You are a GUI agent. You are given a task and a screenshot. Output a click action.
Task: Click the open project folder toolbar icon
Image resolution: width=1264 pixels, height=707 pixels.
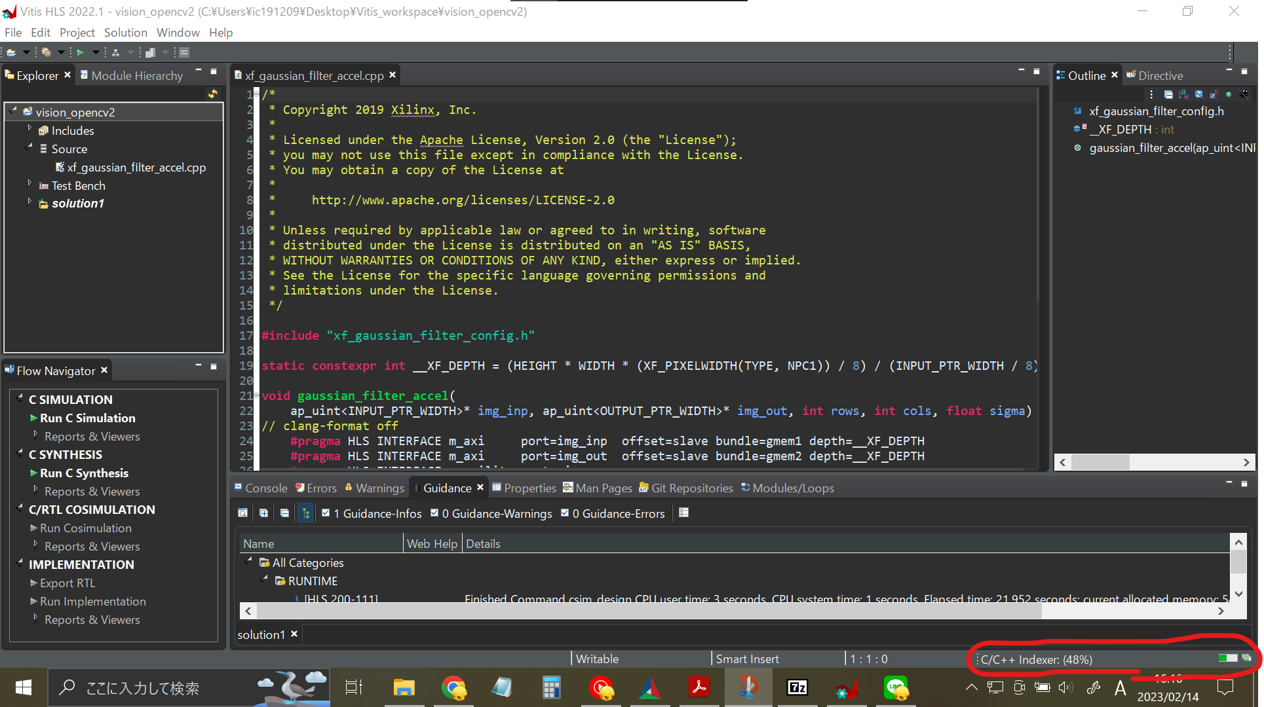[x=11, y=52]
